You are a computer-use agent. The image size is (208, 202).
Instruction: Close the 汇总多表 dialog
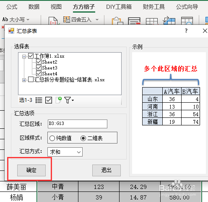click(205, 31)
